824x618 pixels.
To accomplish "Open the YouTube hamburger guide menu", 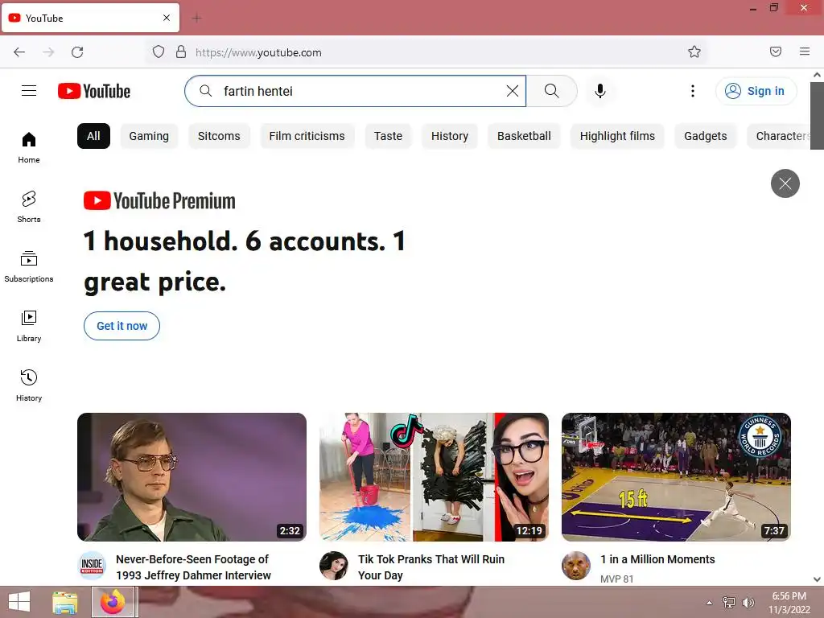I will tap(29, 91).
